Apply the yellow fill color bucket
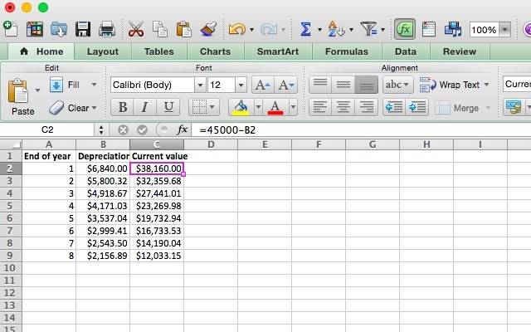 point(241,108)
